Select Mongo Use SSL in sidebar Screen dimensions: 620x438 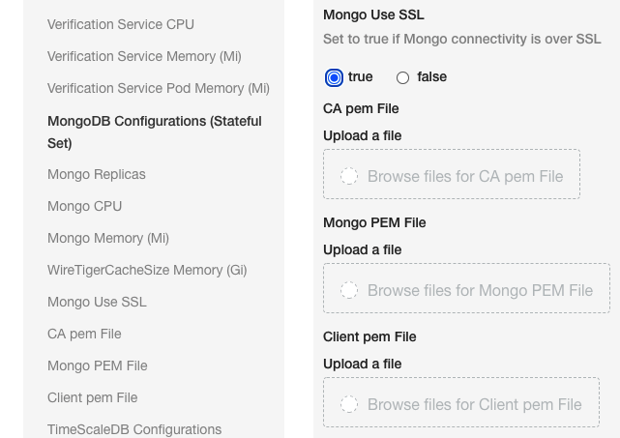[97, 302]
